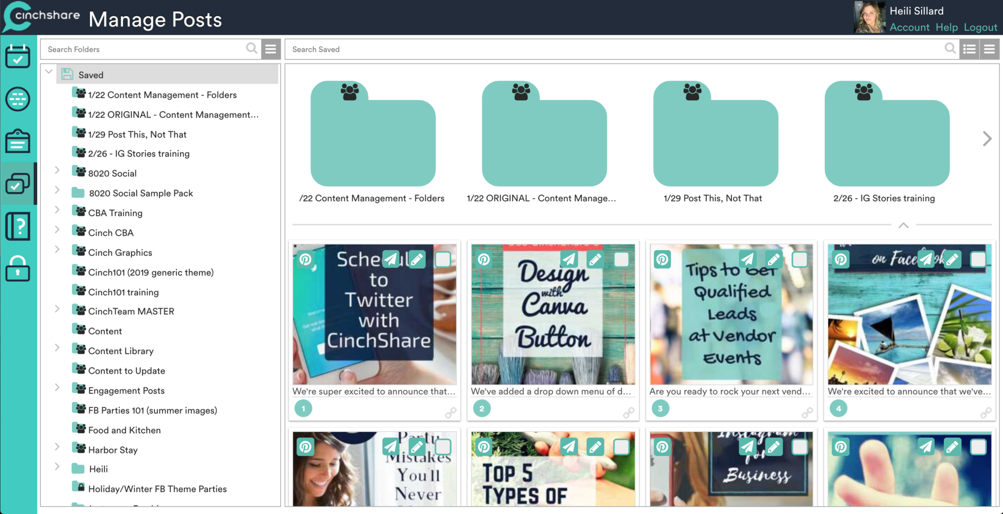The height and width of the screenshot is (514, 1003).
Task: Select checkbox on Schedule to Twitter post
Action: [x=443, y=259]
